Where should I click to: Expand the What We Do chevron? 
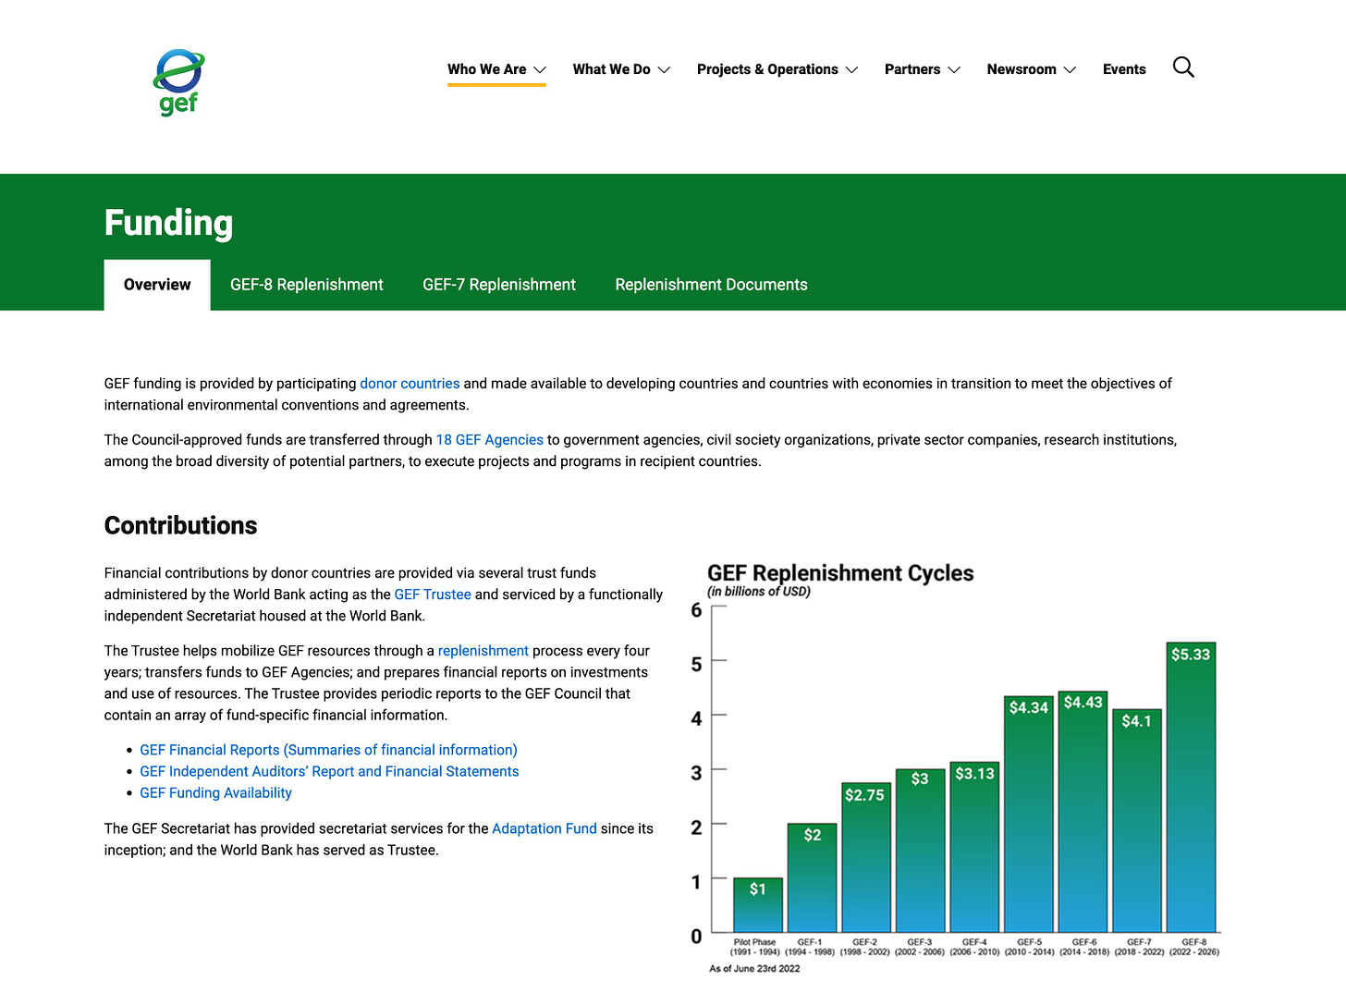[x=664, y=70]
